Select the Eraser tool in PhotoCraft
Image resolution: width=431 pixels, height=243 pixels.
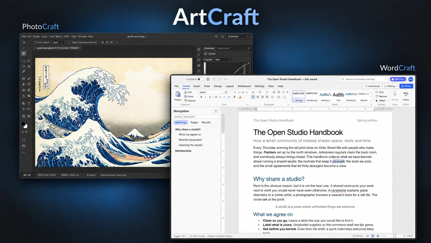point(24,90)
